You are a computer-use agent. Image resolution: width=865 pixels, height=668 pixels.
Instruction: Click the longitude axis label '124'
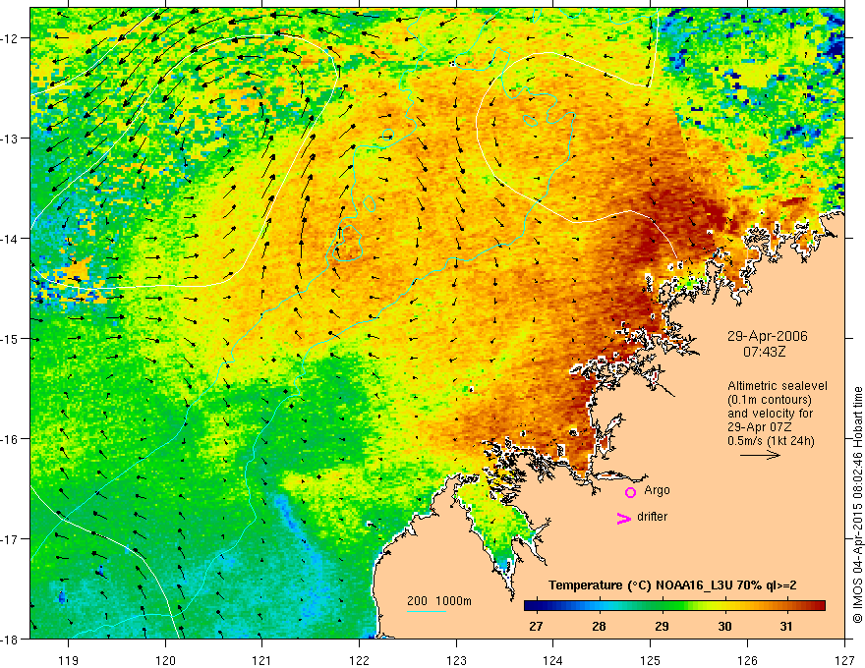coord(553,660)
